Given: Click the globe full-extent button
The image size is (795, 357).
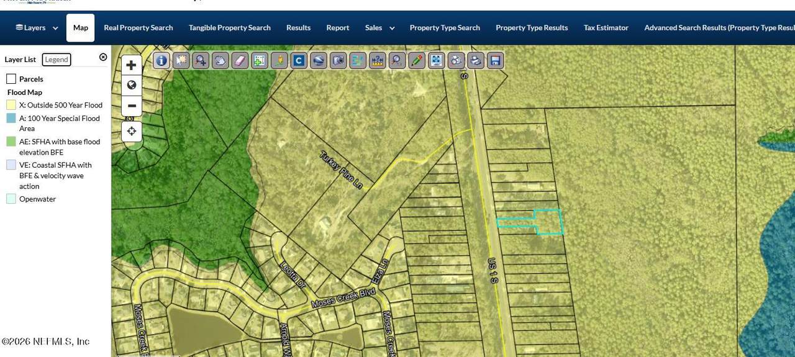Looking at the screenshot, I should [132, 85].
